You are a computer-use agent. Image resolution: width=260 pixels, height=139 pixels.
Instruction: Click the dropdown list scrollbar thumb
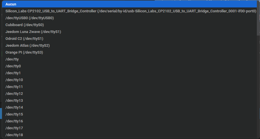click(x=258, y=19)
